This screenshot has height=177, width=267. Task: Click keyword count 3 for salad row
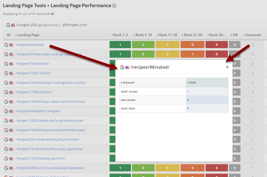click(253, 45)
